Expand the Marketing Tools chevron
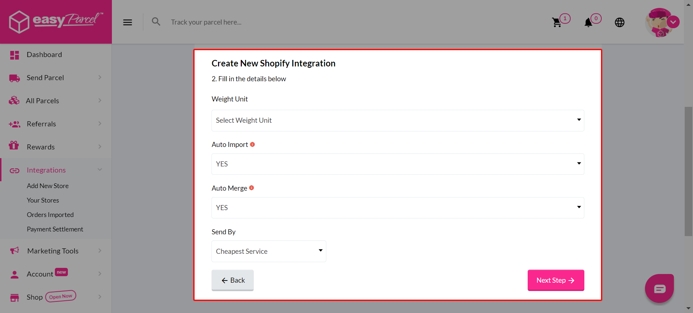The width and height of the screenshot is (693, 313). click(100, 251)
